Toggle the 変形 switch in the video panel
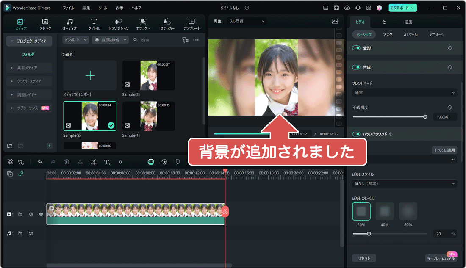 (356, 48)
